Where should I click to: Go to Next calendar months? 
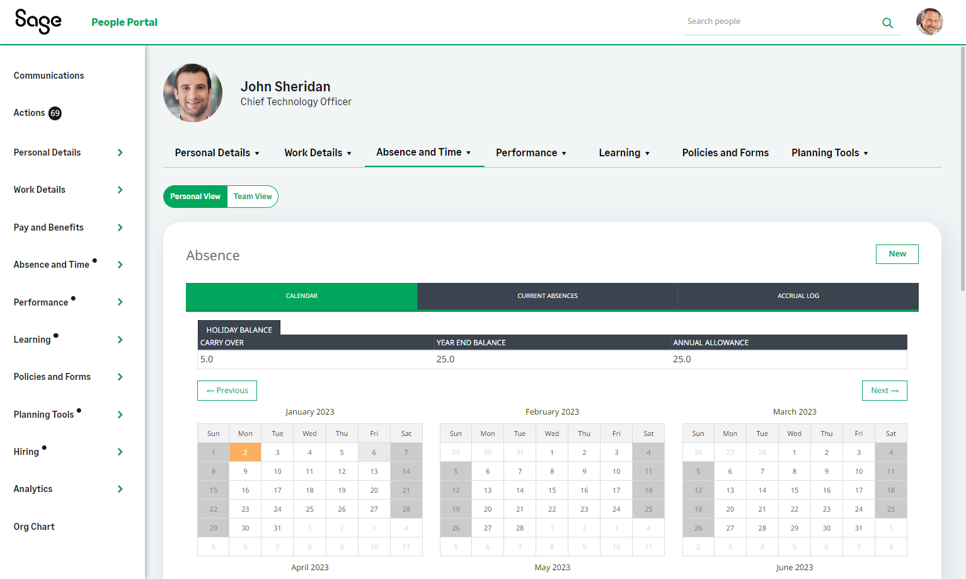(x=884, y=391)
